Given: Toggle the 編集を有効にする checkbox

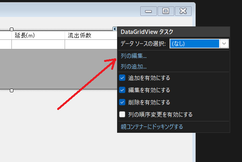Looking at the screenshot, I should 123,90.
